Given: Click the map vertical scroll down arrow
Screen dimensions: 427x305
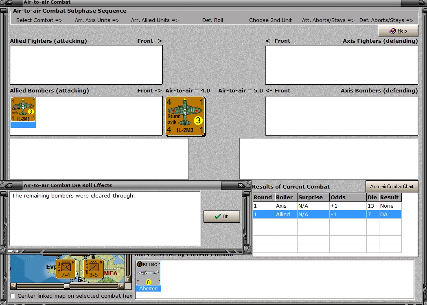Looking at the screenshot, I should tap(128, 279).
